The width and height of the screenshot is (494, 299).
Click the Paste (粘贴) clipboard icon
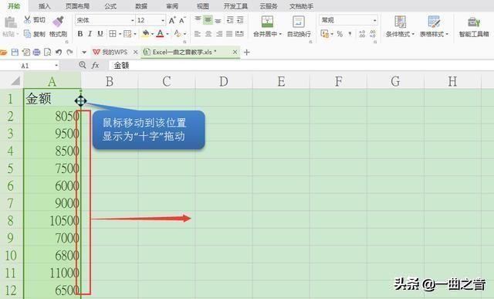tap(10, 22)
